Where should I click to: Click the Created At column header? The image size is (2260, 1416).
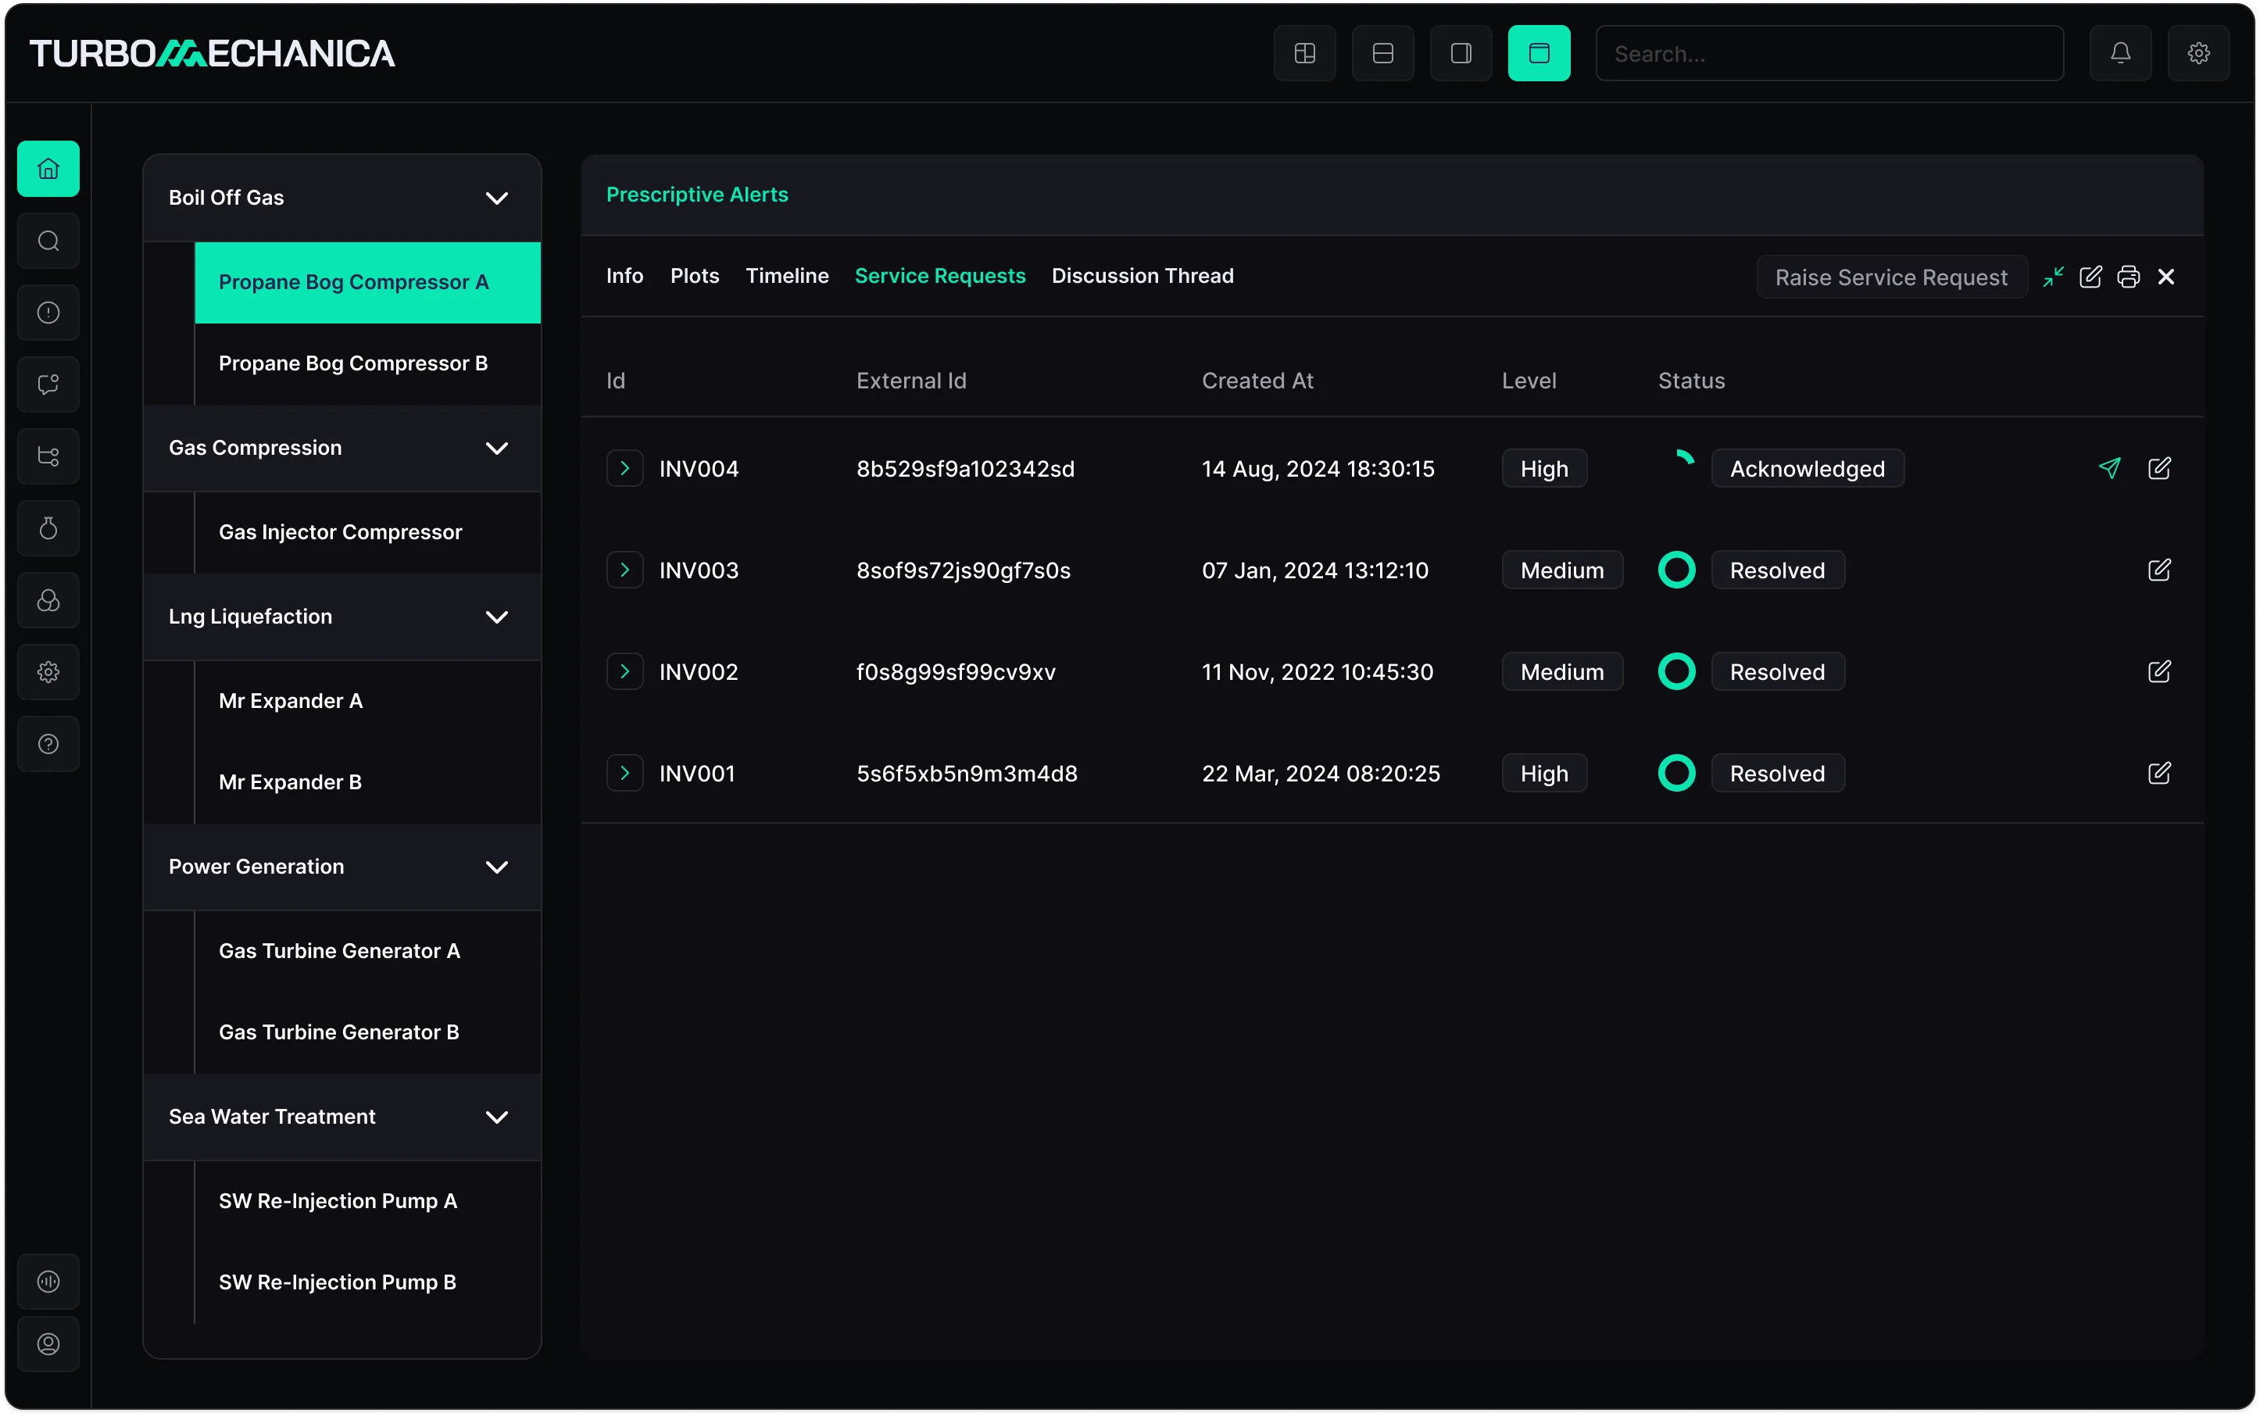tap(1257, 381)
